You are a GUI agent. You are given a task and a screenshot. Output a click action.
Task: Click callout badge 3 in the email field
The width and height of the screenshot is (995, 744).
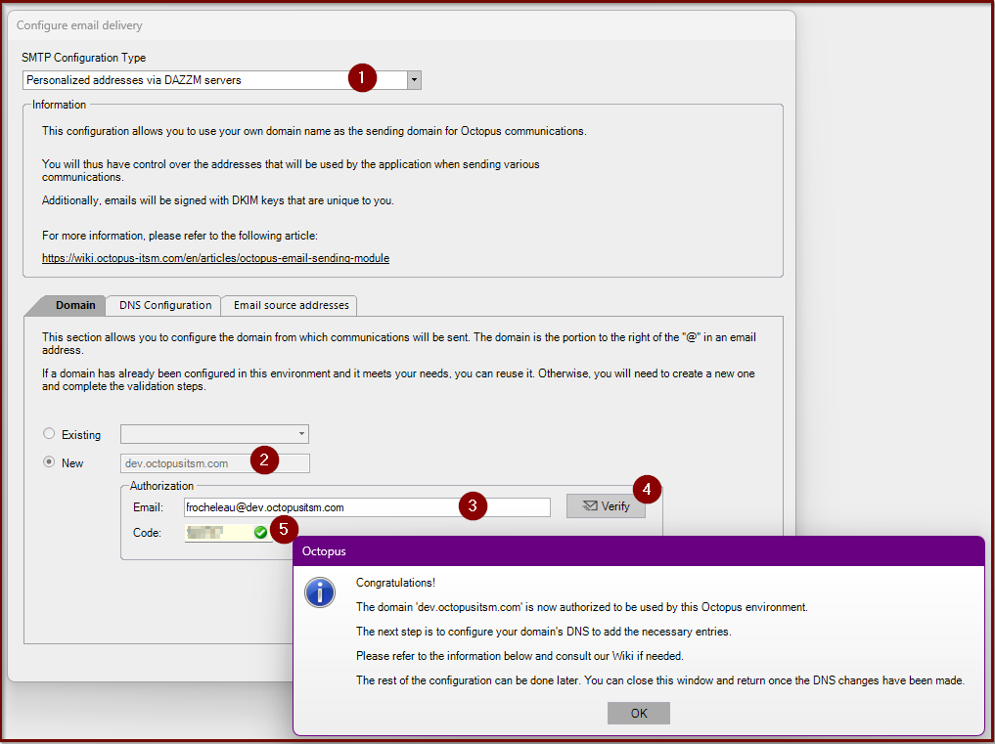pos(473,505)
